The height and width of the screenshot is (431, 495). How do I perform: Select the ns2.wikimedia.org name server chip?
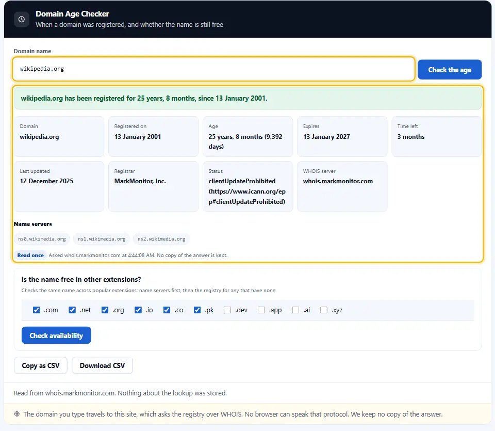(161, 239)
